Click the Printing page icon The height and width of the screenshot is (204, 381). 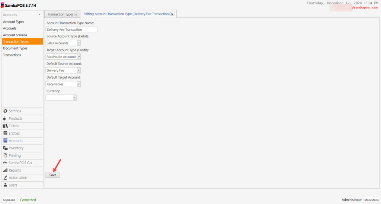point(5,155)
